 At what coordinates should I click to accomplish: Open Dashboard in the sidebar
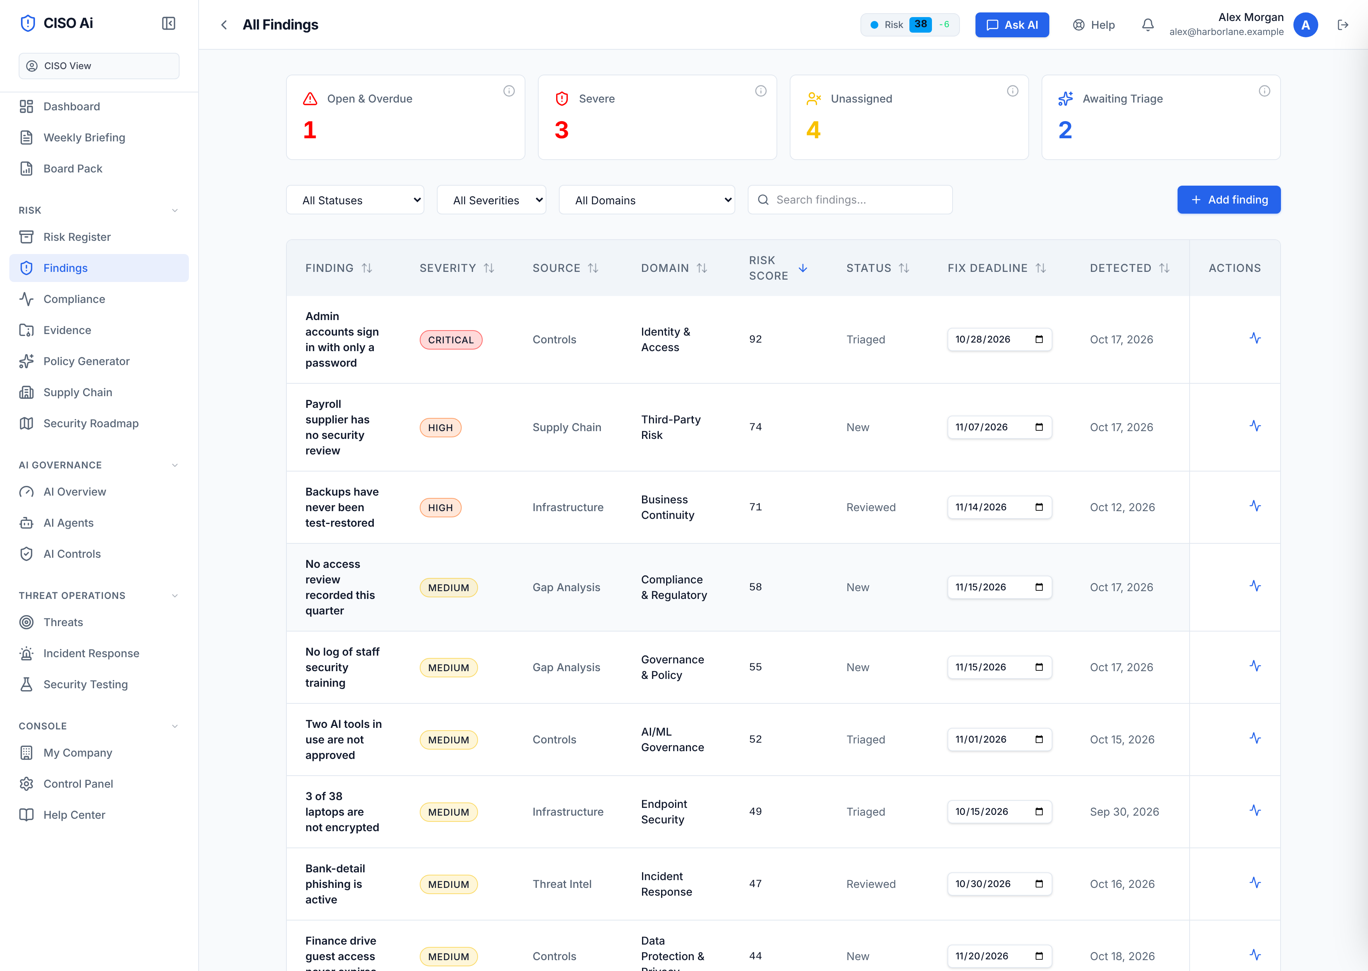99,106
